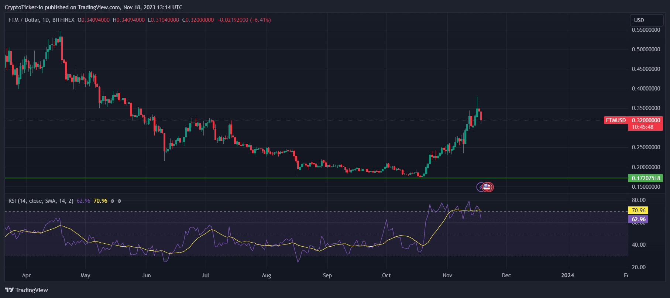The width and height of the screenshot is (670, 298).
Task: Click the 0.50000000 price scale label
Action: 646,49
